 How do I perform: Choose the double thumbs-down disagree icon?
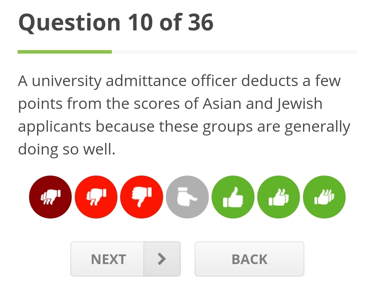(96, 197)
